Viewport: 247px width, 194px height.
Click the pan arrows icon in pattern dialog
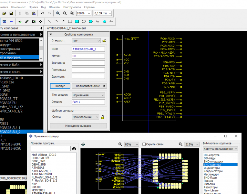(x=83, y=144)
